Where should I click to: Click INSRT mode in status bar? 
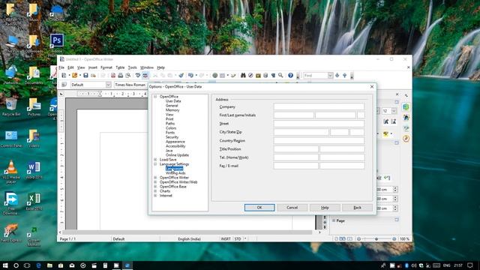click(x=226, y=238)
